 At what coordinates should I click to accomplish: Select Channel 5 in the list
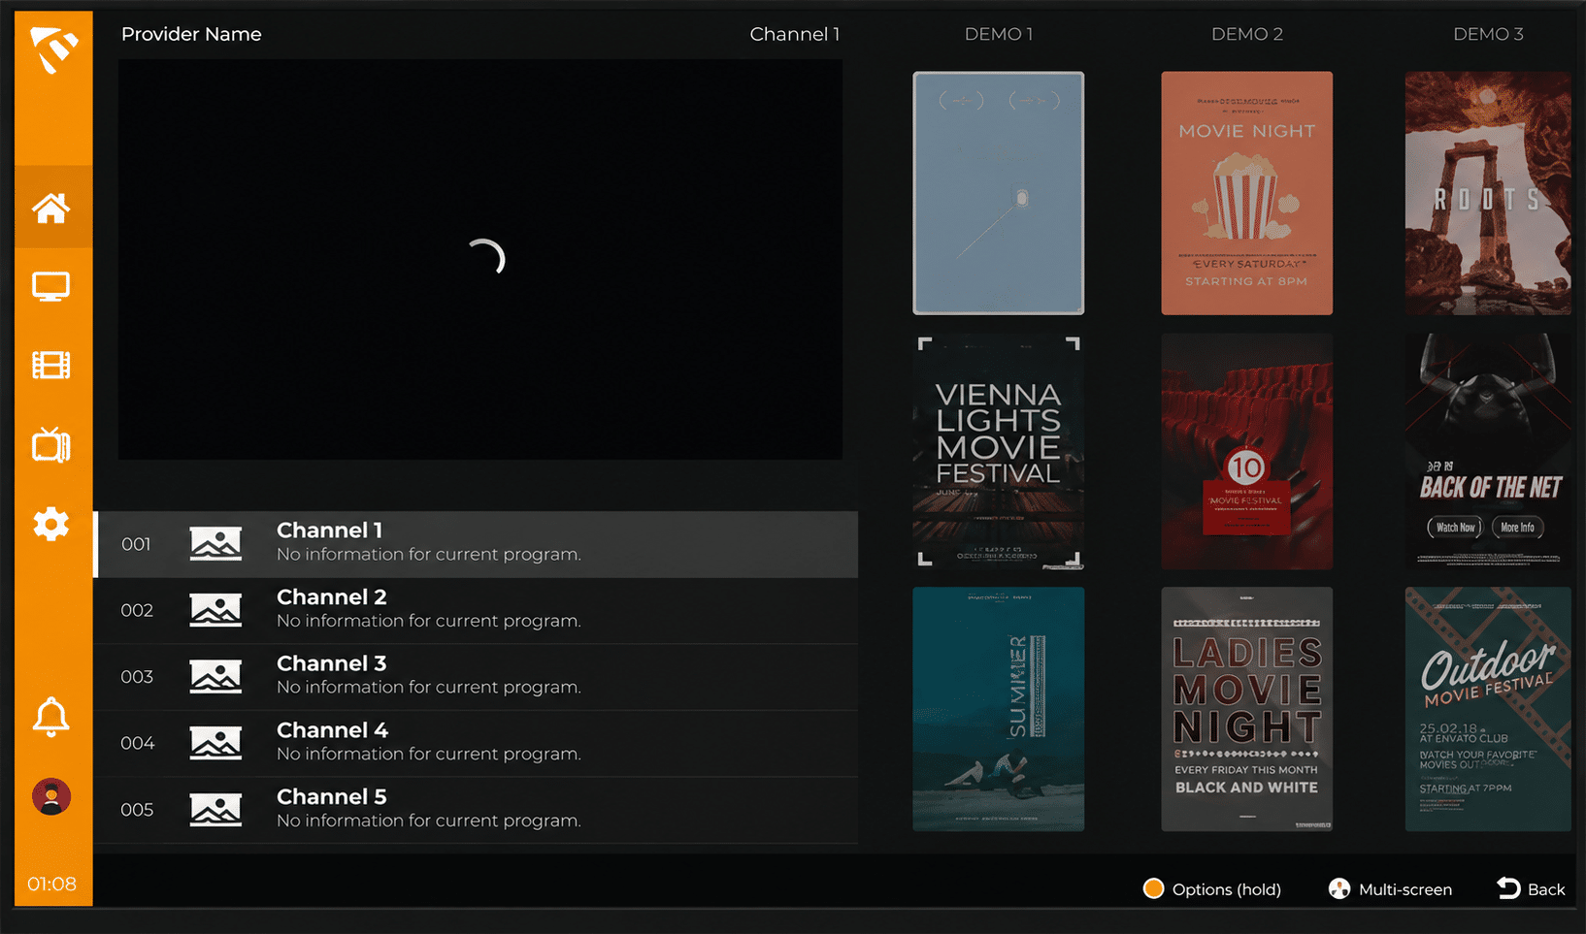click(476, 810)
